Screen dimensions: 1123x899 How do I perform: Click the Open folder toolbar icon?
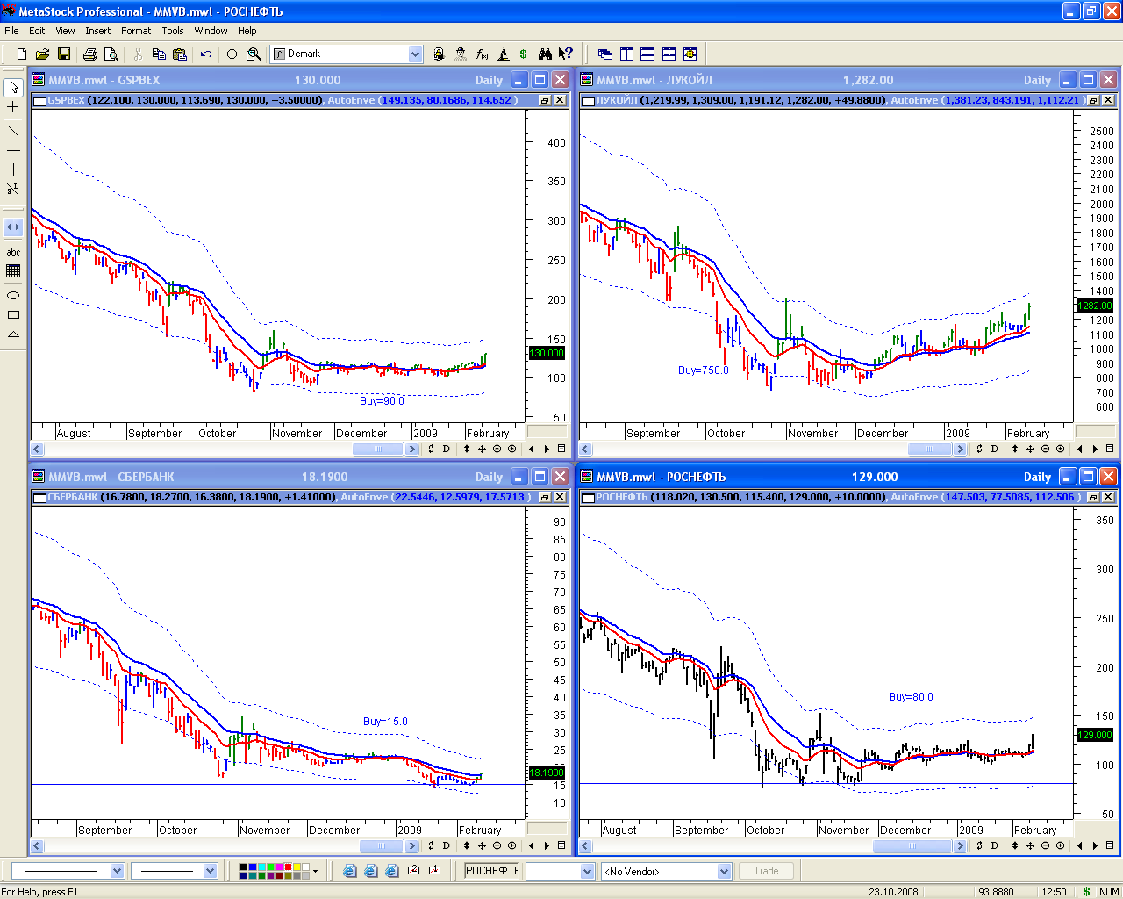[42, 54]
